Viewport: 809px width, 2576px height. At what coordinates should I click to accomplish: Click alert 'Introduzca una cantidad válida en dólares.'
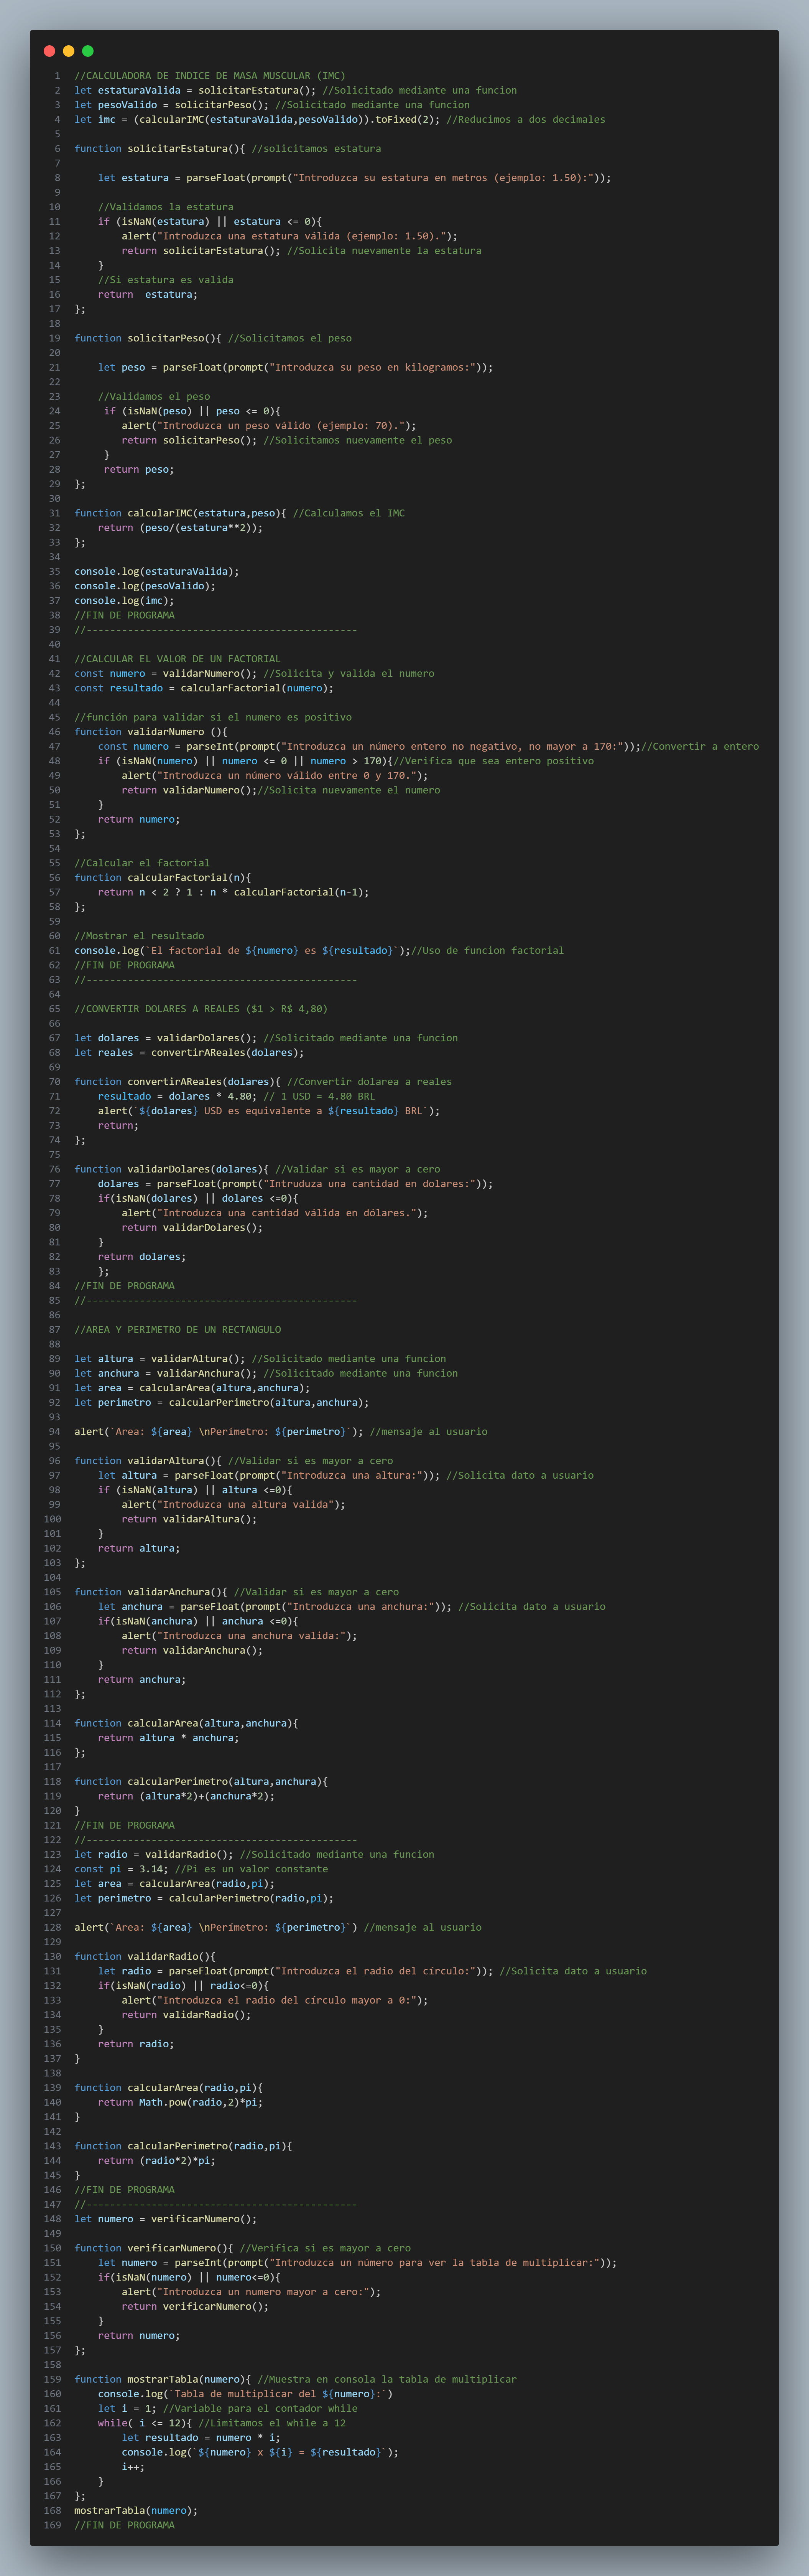click(x=275, y=1213)
